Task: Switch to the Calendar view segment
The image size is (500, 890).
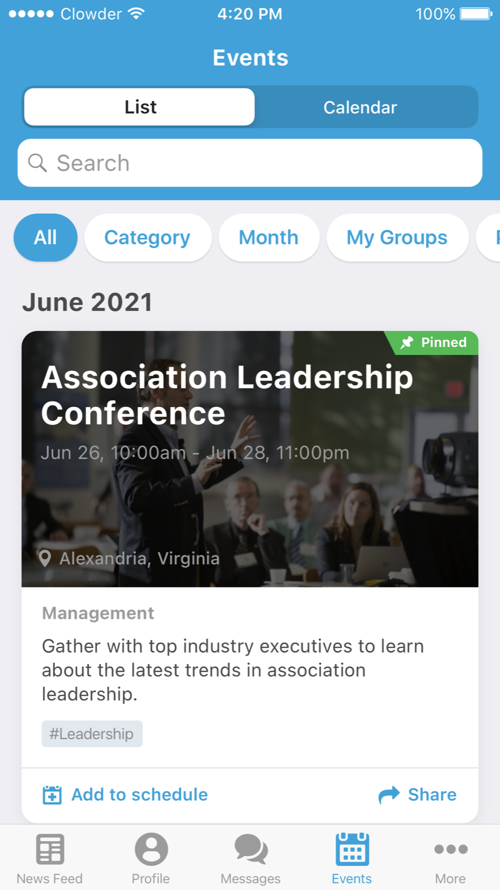Action: point(360,107)
